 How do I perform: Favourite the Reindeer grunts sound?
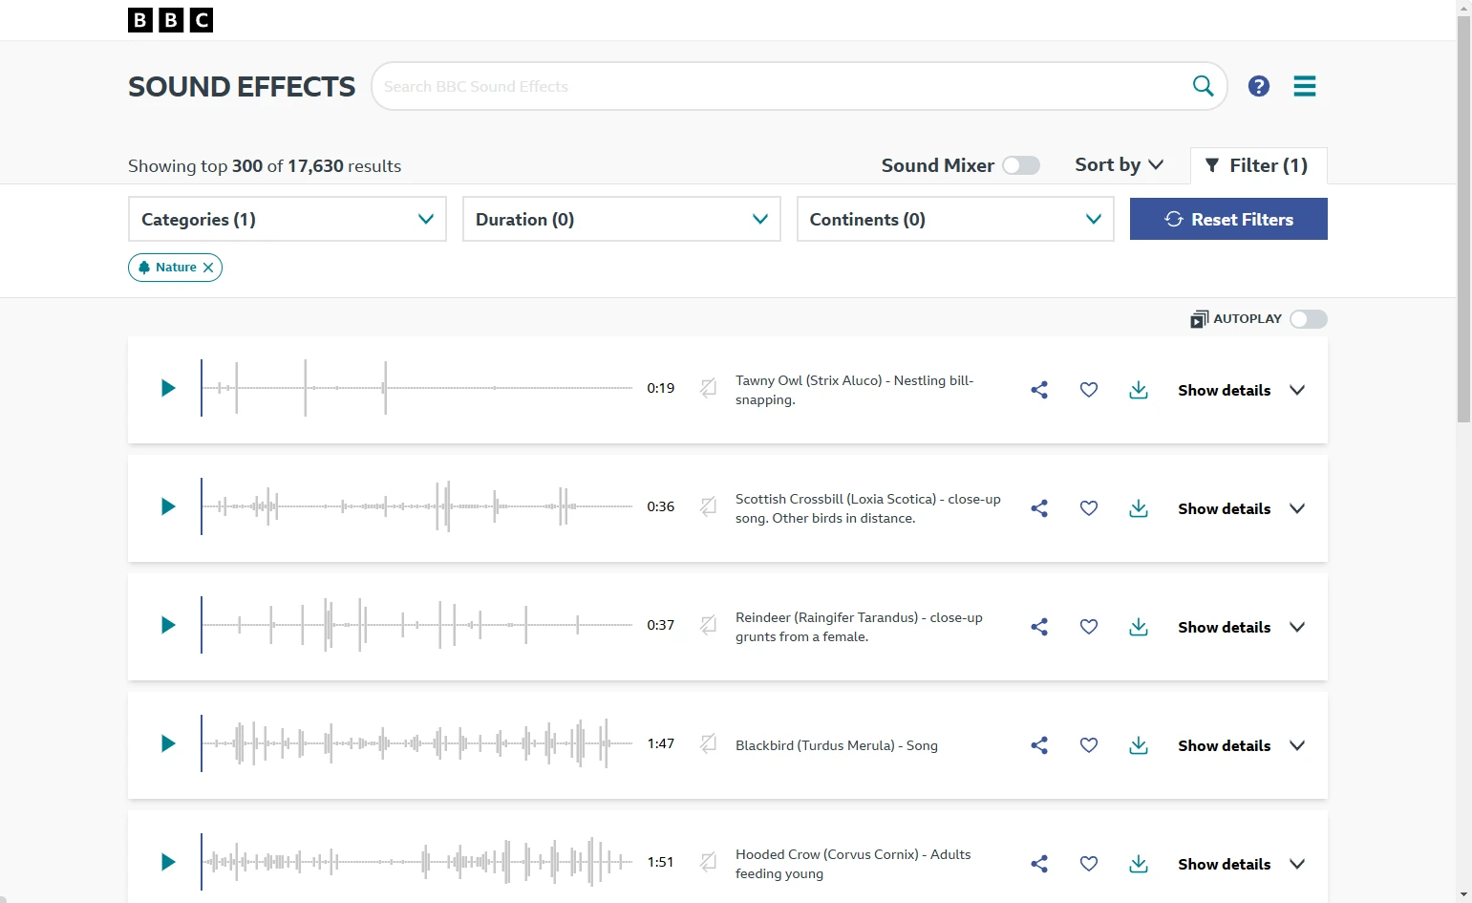click(x=1088, y=627)
